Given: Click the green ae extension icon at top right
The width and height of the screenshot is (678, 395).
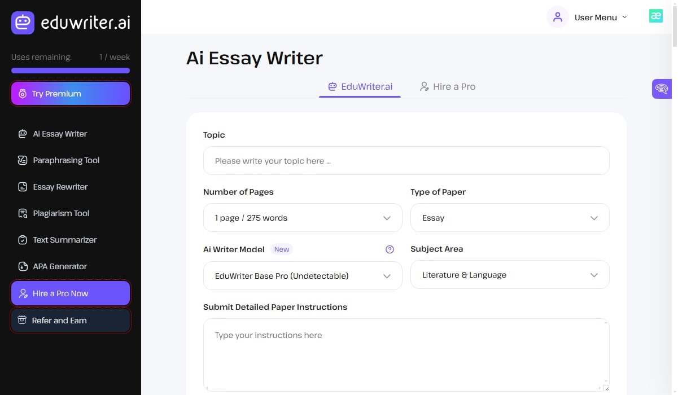Looking at the screenshot, I should tap(655, 16).
